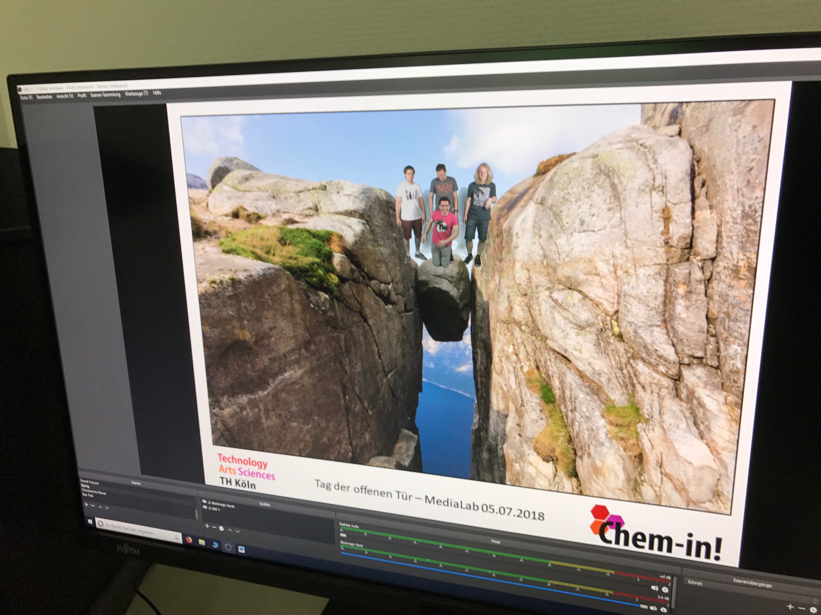Open the Datei menu
821x615 pixels.
26,98
